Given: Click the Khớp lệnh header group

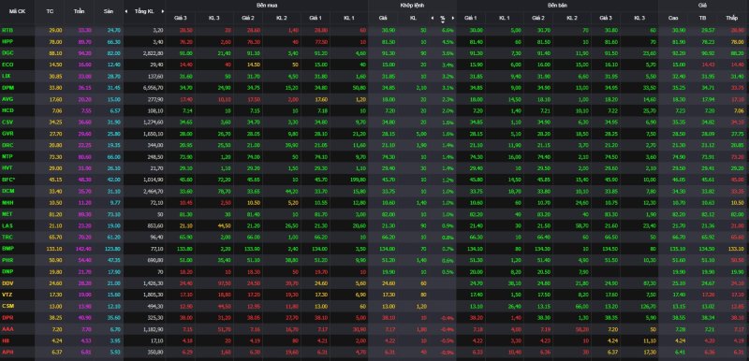Looking at the screenshot, I should pos(412,5).
